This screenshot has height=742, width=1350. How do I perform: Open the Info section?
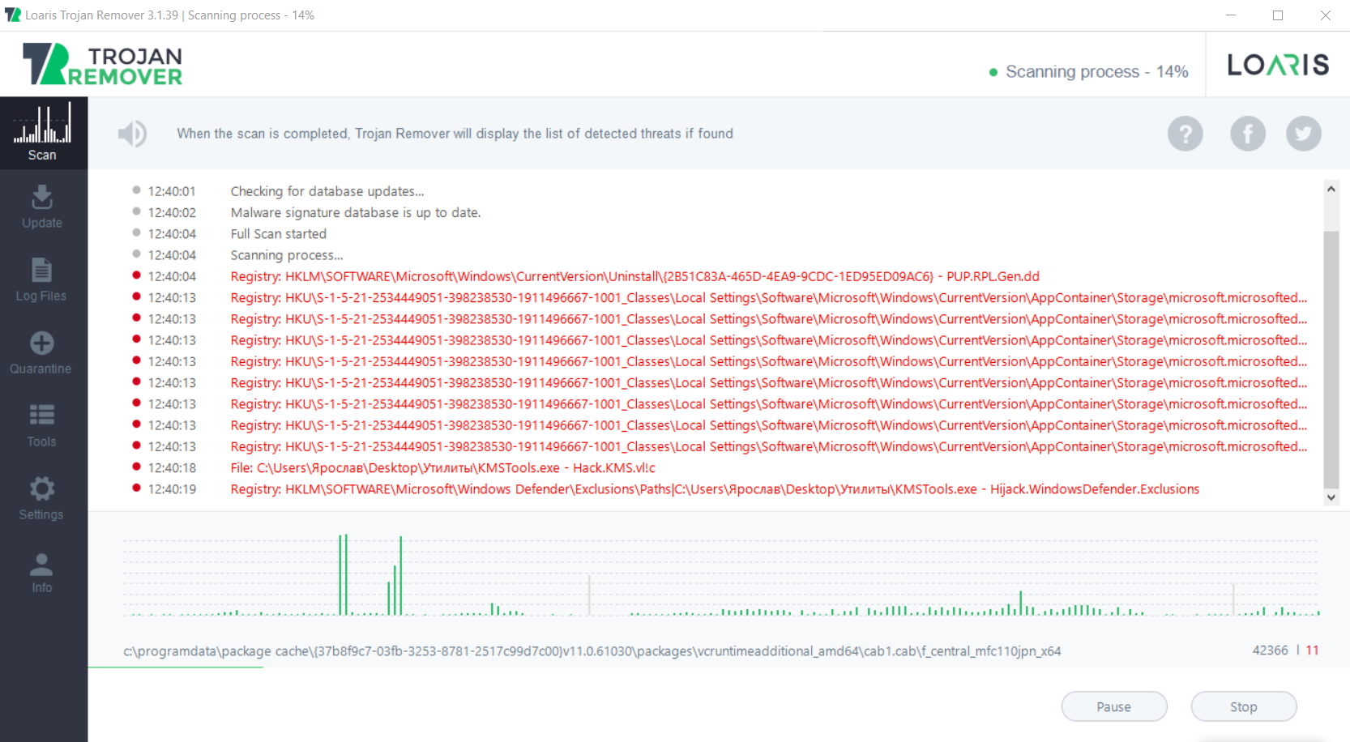(41, 572)
